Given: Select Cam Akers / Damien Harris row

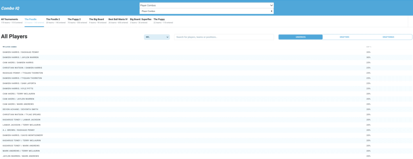Looking at the screenshot, I should [x=206, y=62].
